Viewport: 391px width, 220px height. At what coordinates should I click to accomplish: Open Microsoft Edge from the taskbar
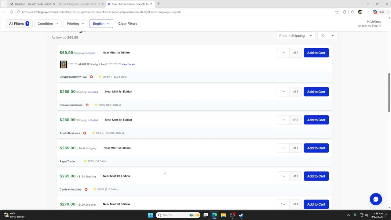214,215
